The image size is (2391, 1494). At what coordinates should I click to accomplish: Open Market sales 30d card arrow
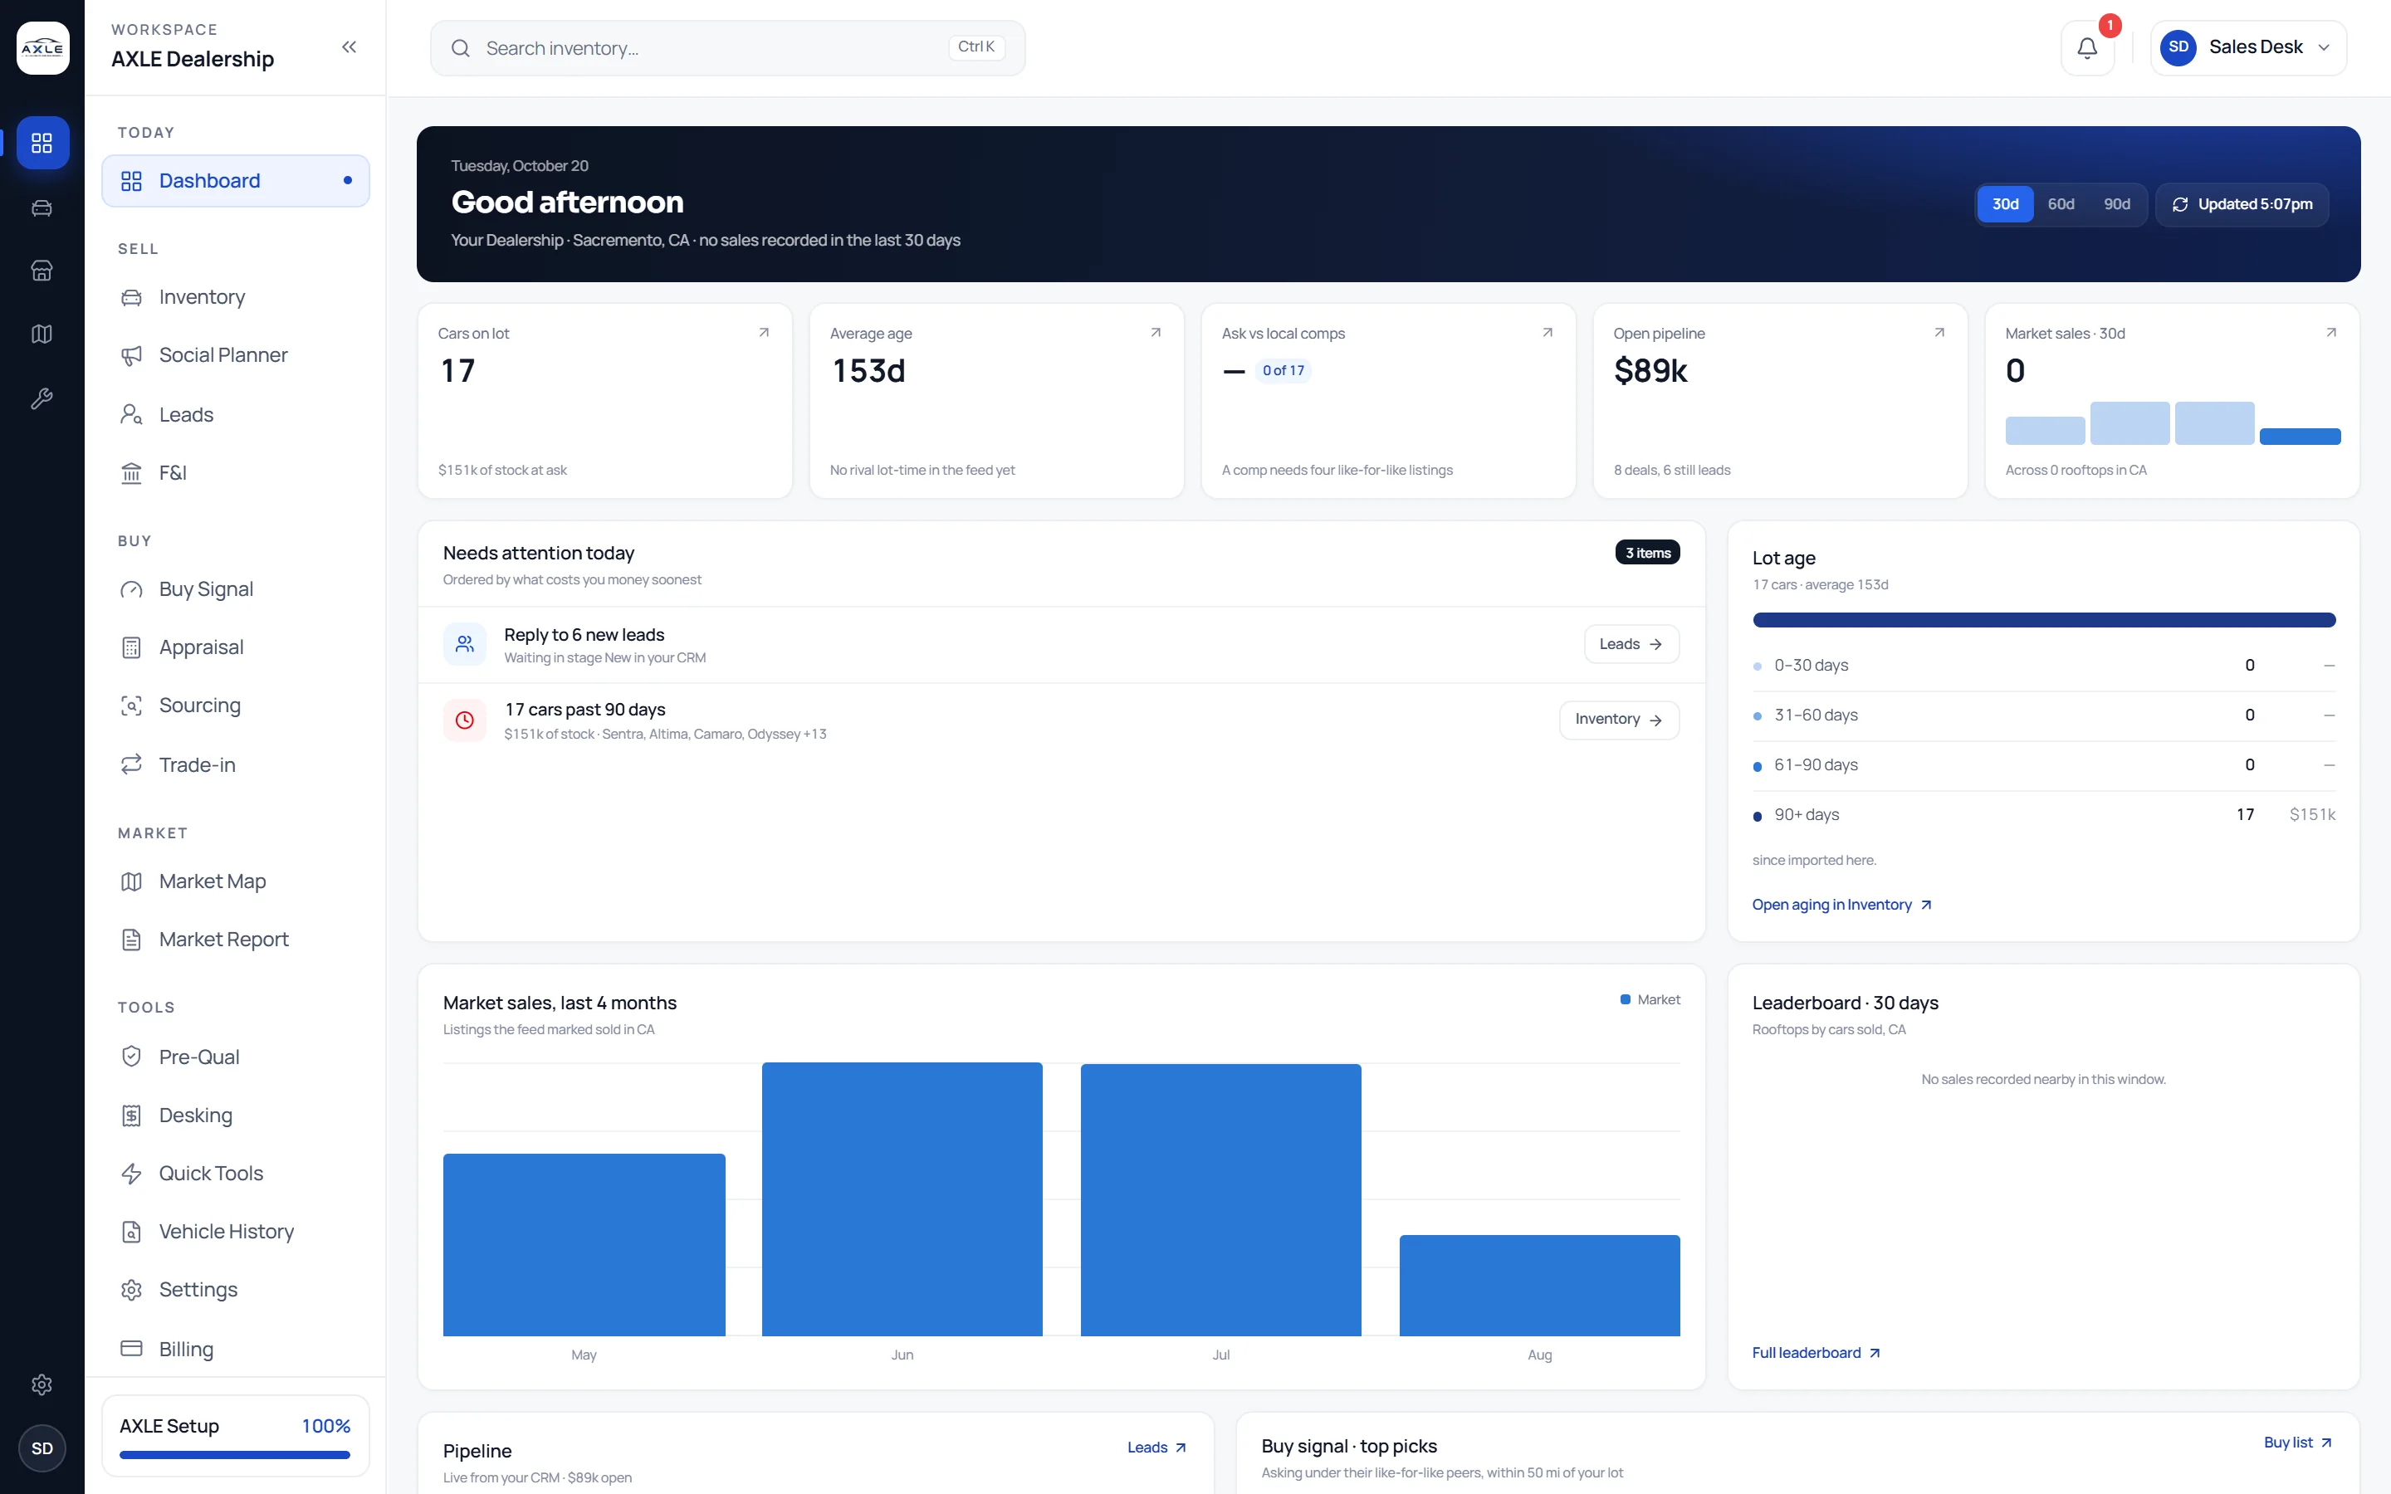click(x=2330, y=333)
